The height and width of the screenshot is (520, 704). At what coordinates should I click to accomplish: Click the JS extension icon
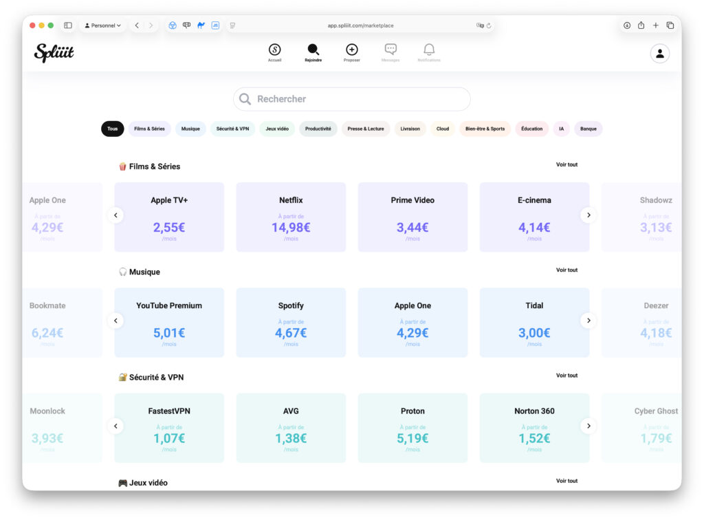pyautogui.click(x=215, y=25)
